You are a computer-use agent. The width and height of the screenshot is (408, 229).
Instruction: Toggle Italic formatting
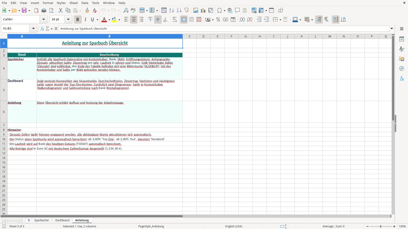tap(85, 20)
